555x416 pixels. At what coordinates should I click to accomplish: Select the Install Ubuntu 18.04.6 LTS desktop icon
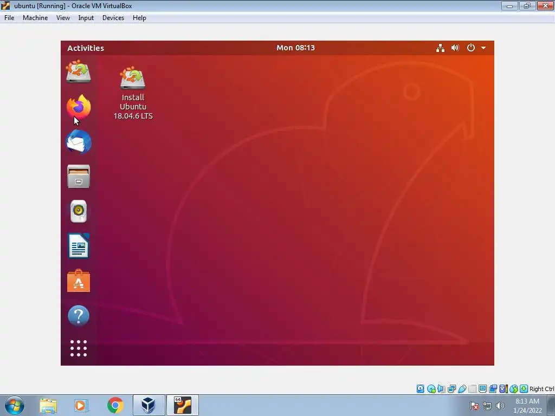133,93
